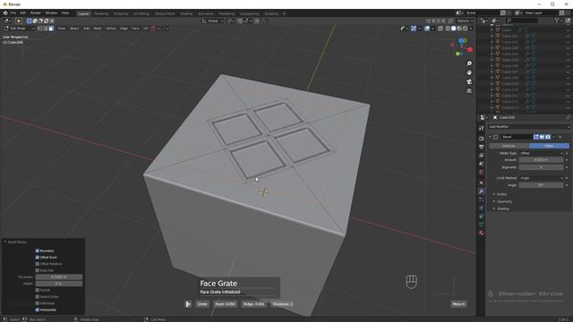Click the material preview shading icon
This screenshot has height=322, width=573.
(x=459, y=28)
